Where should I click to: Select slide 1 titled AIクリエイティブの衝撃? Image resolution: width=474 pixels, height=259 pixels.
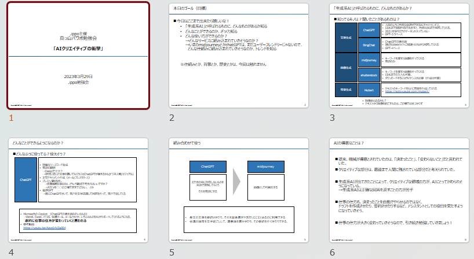click(x=78, y=55)
